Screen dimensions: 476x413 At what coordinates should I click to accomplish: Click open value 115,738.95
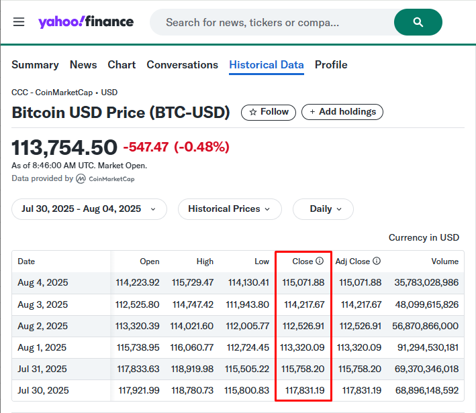click(x=138, y=347)
